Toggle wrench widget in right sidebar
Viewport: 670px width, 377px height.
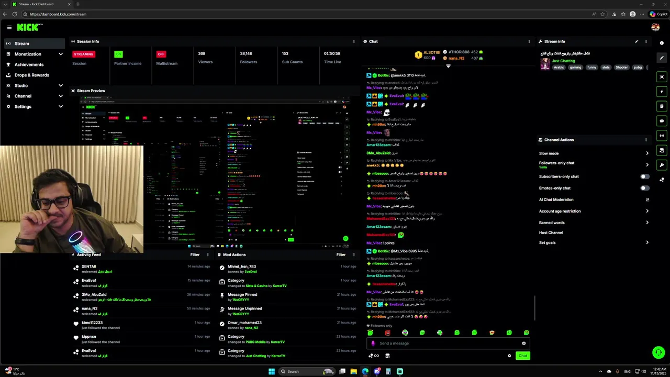click(x=662, y=165)
